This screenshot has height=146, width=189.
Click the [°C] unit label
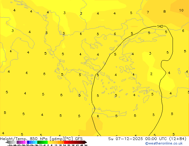point(69,139)
